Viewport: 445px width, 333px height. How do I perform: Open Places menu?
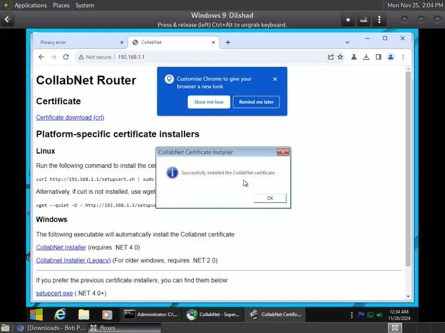tap(61, 5)
